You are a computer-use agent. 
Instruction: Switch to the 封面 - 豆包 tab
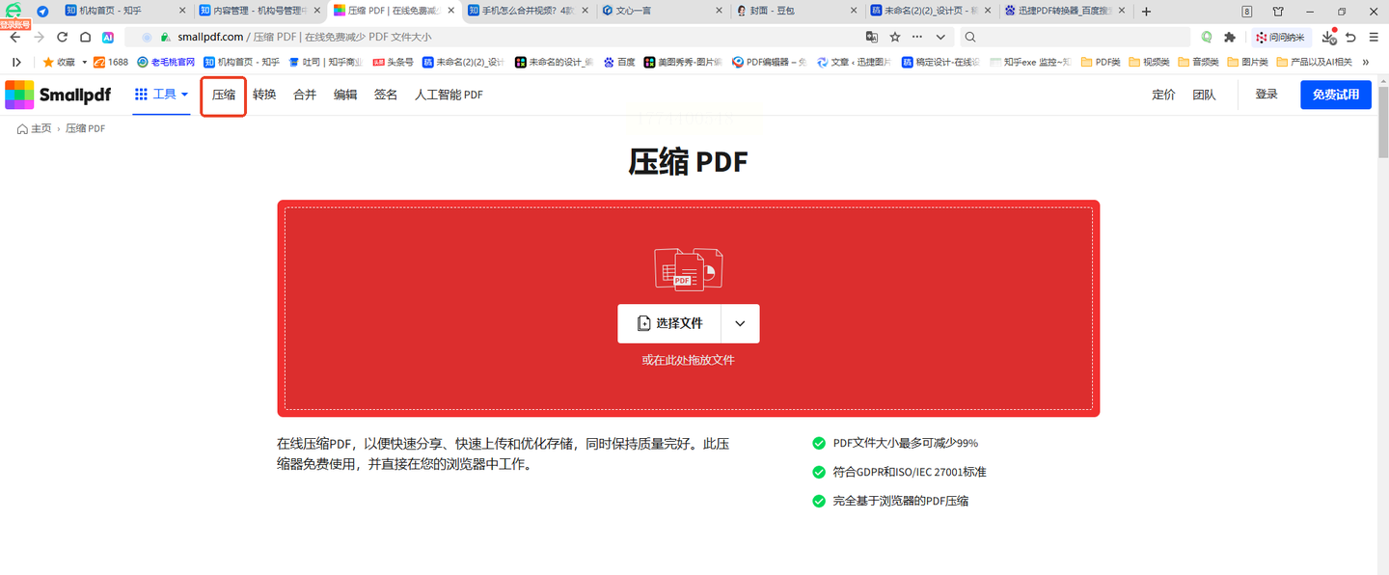click(x=796, y=12)
